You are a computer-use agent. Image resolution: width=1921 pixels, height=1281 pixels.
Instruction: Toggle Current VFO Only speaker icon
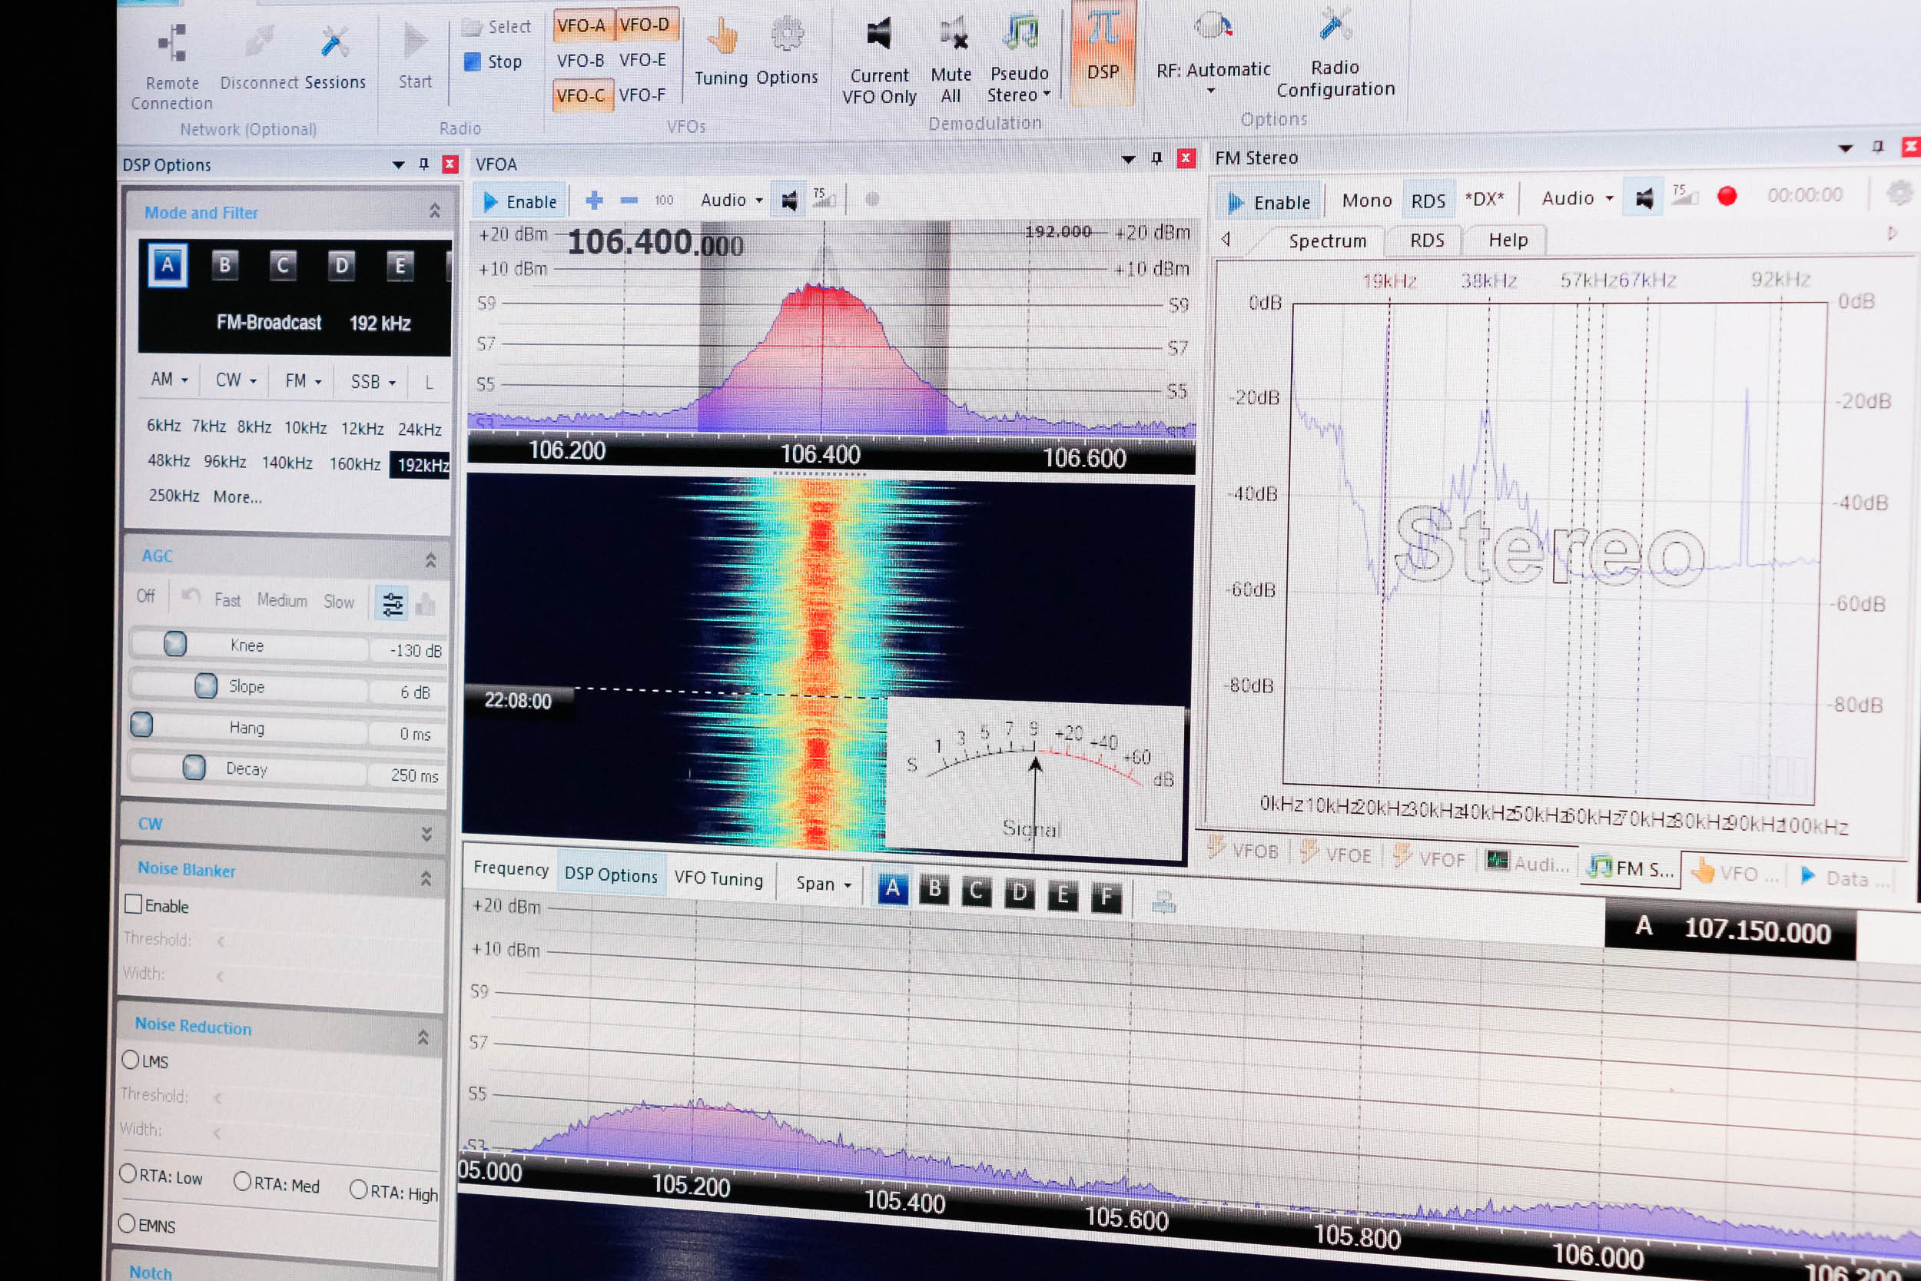[x=879, y=61]
